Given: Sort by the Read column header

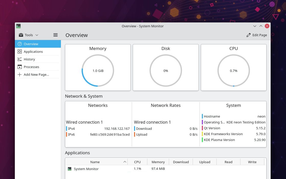Looking at the screenshot, I should coord(228,162).
